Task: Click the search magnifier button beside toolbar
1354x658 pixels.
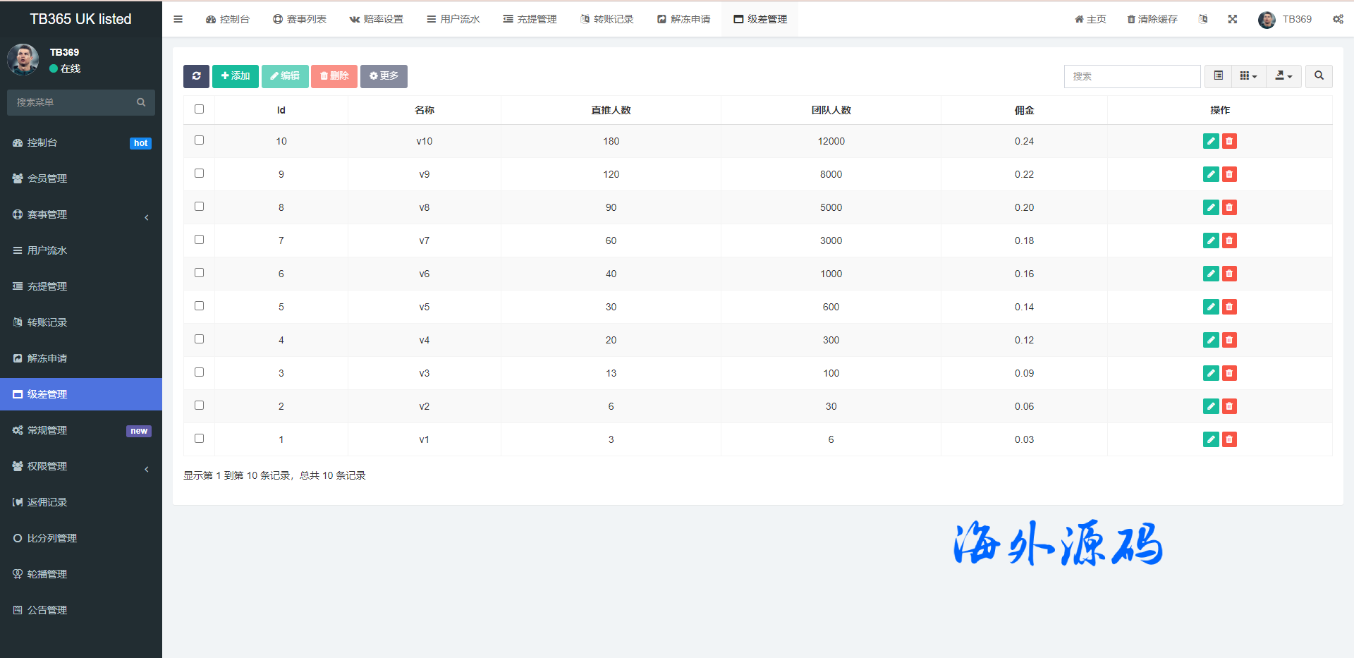Action: tap(1319, 76)
